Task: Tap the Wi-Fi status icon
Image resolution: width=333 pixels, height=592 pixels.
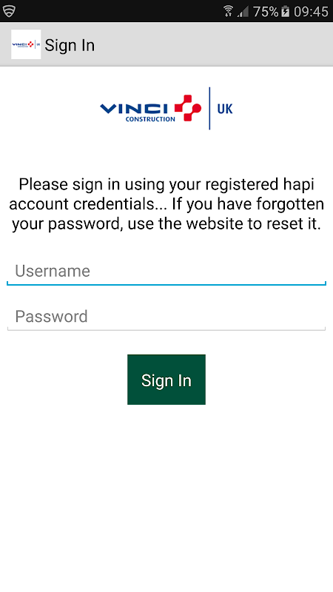Action: (228, 11)
